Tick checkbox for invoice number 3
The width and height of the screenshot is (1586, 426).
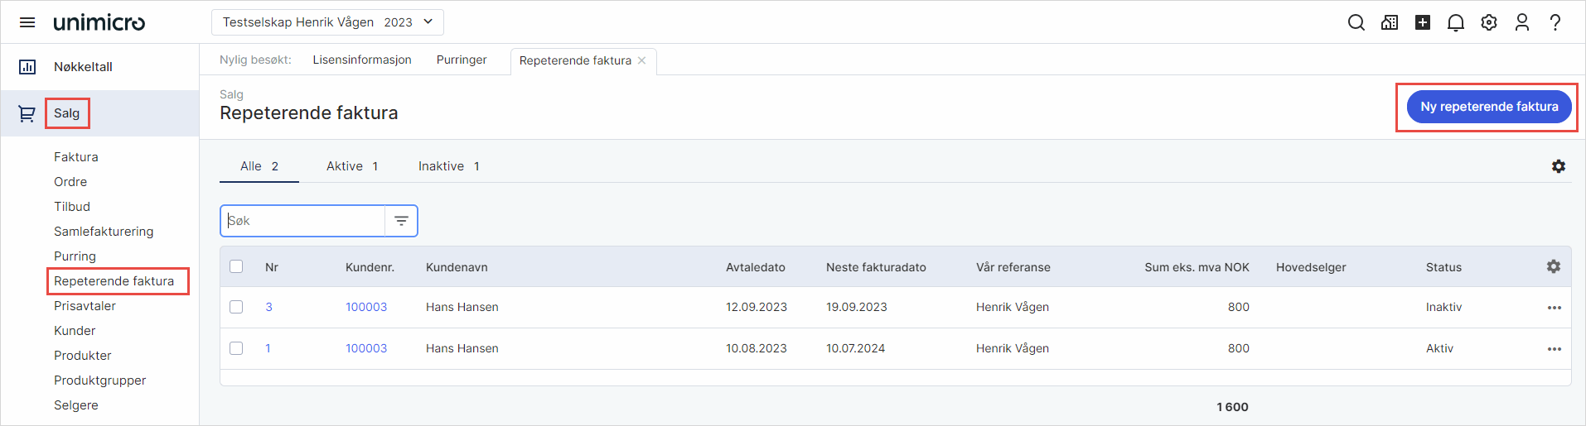coord(236,307)
